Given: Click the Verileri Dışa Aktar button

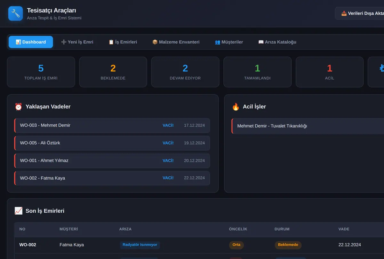Looking at the screenshot, I should pyautogui.click(x=359, y=13).
